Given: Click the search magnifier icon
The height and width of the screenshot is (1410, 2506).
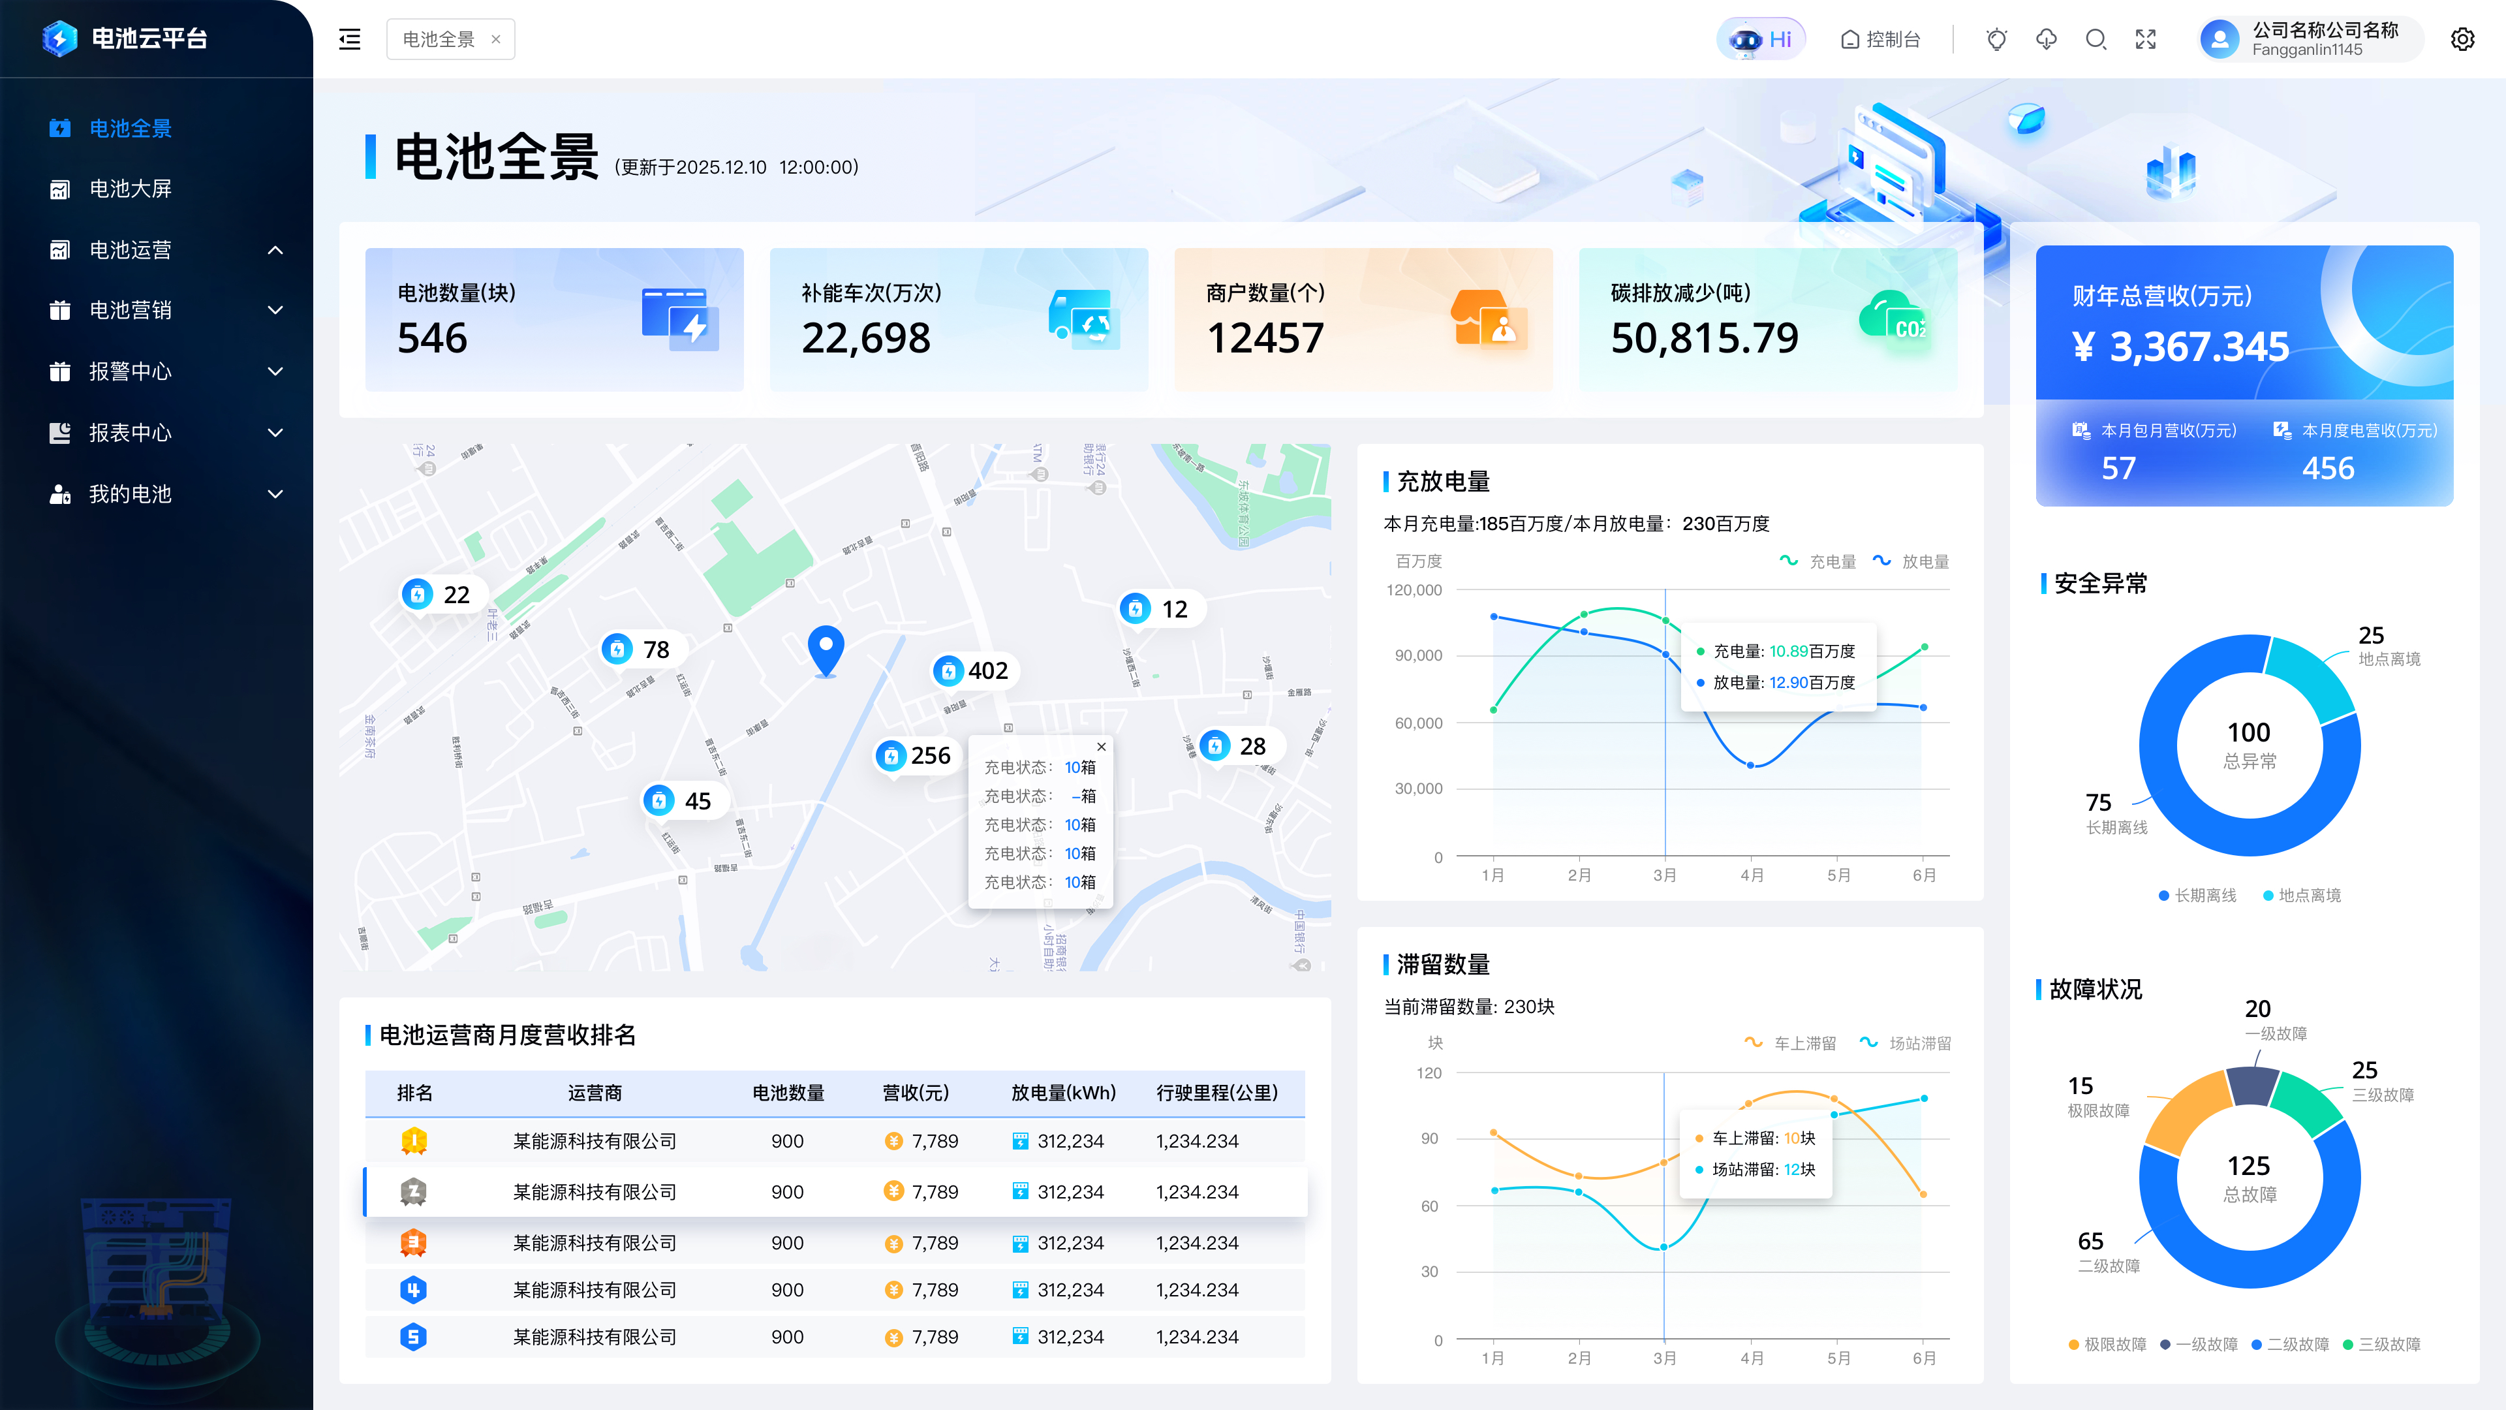Looking at the screenshot, I should (2096, 39).
